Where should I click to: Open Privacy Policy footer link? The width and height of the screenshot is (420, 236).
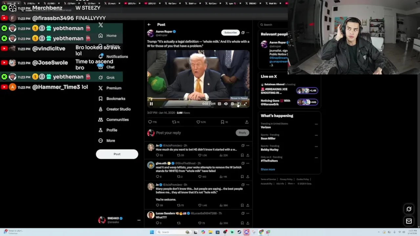pos(286,179)
